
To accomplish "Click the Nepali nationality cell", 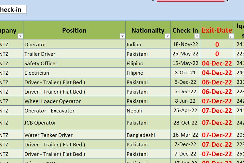I will pos(148,111).
